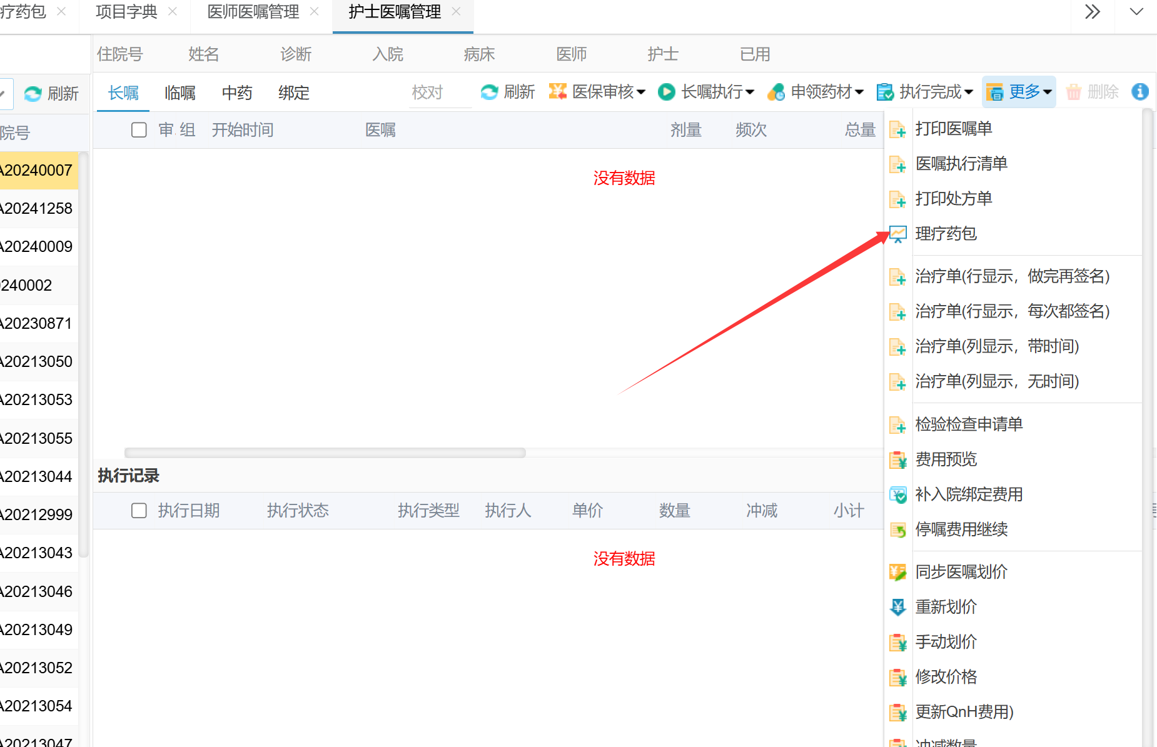Select 打印医嘱单 from the menu
The image size is (1157, 747).
click(x=953, y=129)
